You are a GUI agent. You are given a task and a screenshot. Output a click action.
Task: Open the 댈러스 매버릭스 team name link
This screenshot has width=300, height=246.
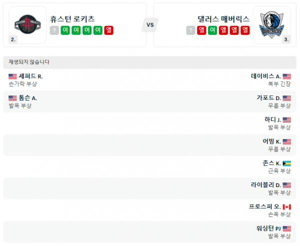223,19
